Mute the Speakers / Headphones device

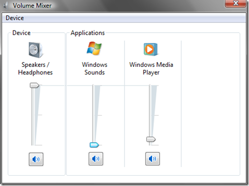(36, 159)
